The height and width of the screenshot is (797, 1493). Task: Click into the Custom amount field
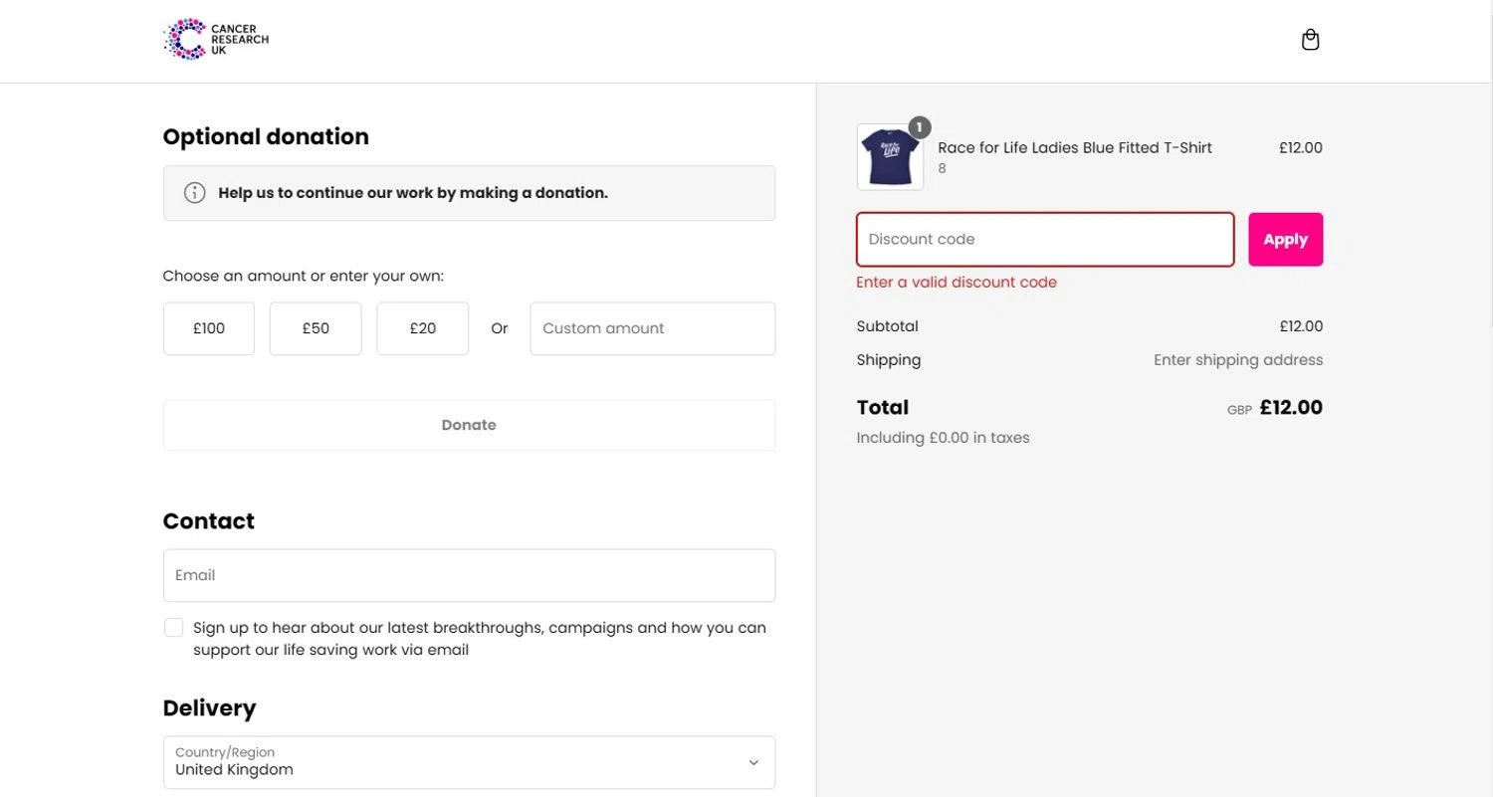652,328
